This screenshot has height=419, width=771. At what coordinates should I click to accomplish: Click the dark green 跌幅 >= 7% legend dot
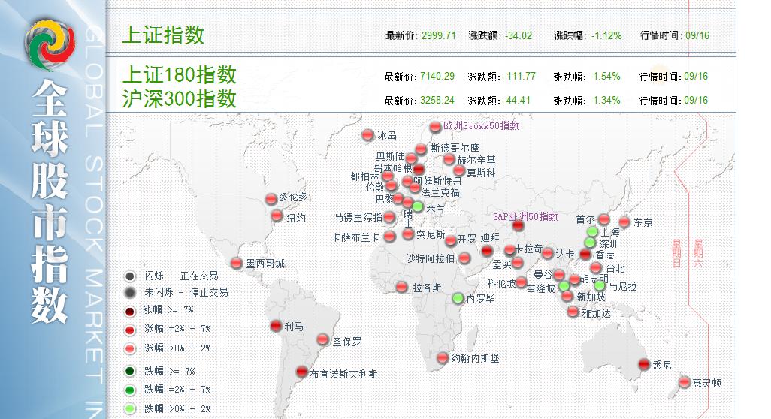pos(131,371)
